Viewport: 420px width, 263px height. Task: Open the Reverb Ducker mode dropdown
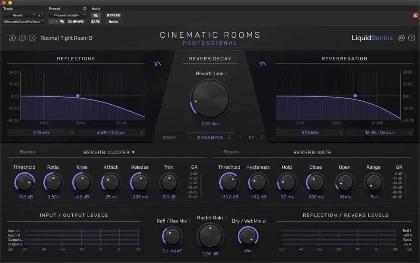point(109,152)
